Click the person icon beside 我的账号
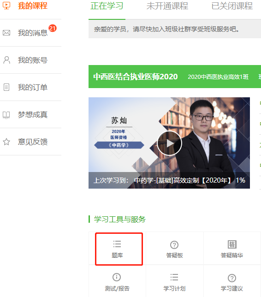 pyautogui.click(x=6, y=60)
